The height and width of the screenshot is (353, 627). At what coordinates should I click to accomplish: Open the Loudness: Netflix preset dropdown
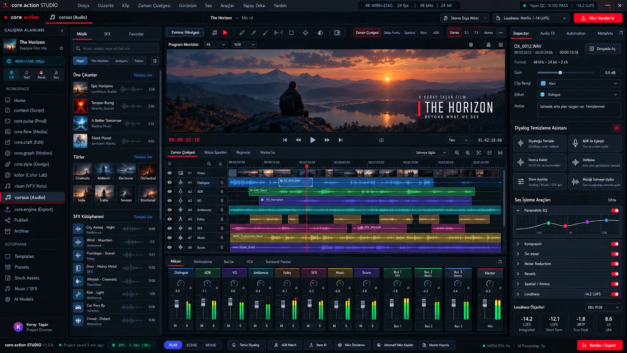[x=531, y=18]
